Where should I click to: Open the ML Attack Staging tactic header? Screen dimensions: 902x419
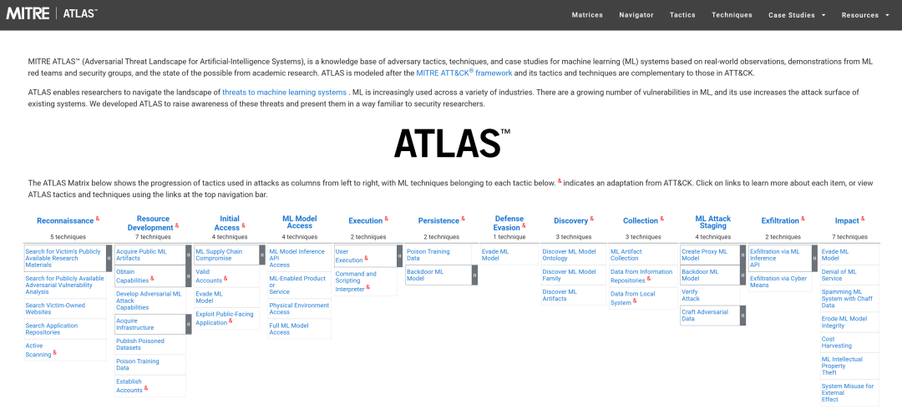click(x=712, y=222)
